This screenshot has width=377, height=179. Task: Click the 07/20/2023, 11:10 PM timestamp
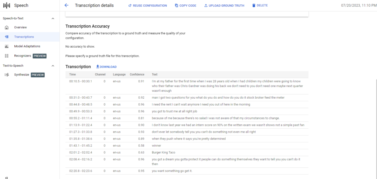(358, 6)
